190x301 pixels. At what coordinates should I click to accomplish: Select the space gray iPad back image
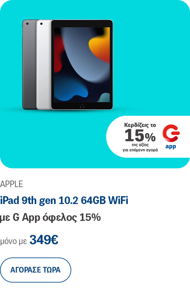point(29,65)
